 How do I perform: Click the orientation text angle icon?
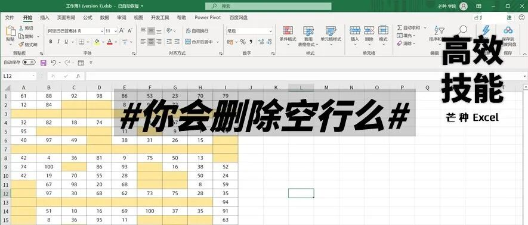tap(169, 30)
